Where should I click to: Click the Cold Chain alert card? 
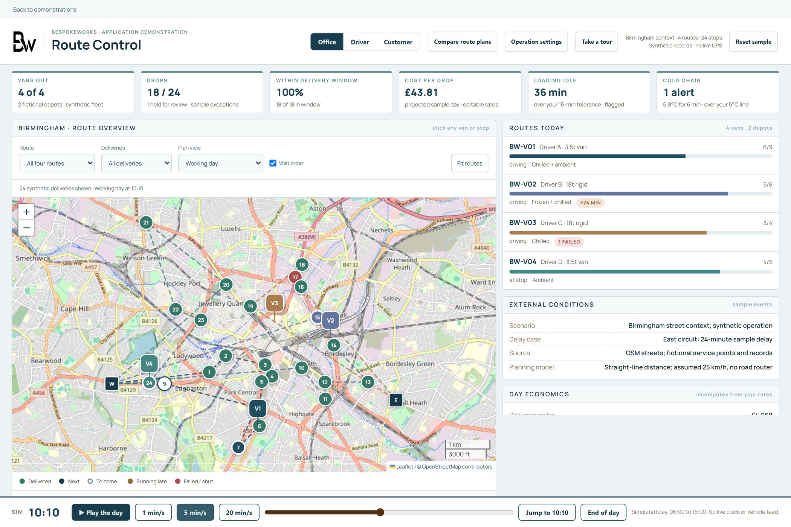click(718, 92)
